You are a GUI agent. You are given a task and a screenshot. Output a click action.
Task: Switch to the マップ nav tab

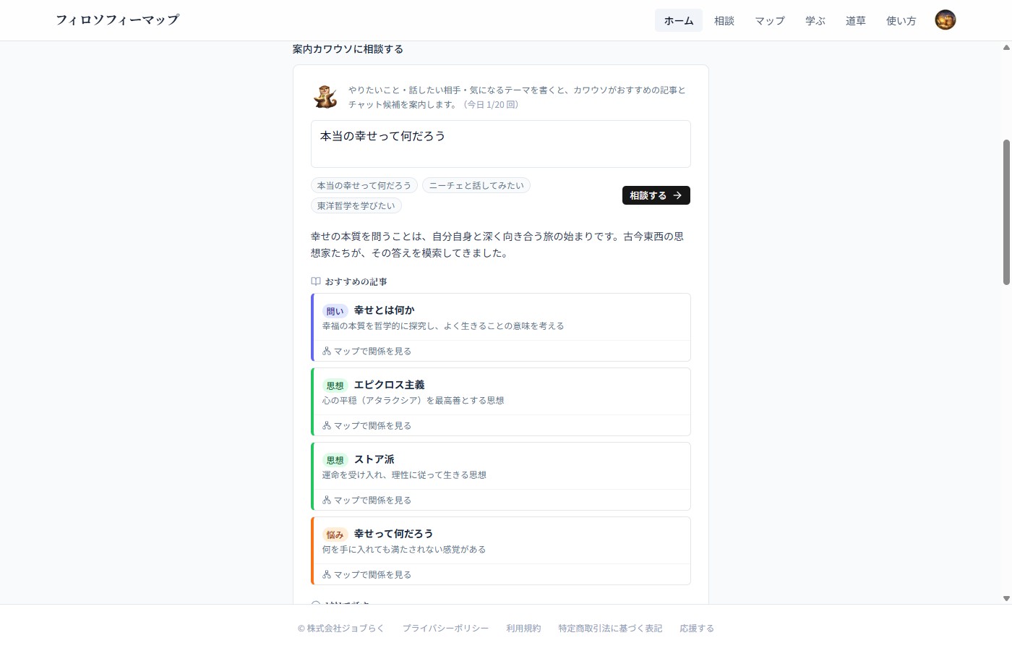click(x=770, y=21)
